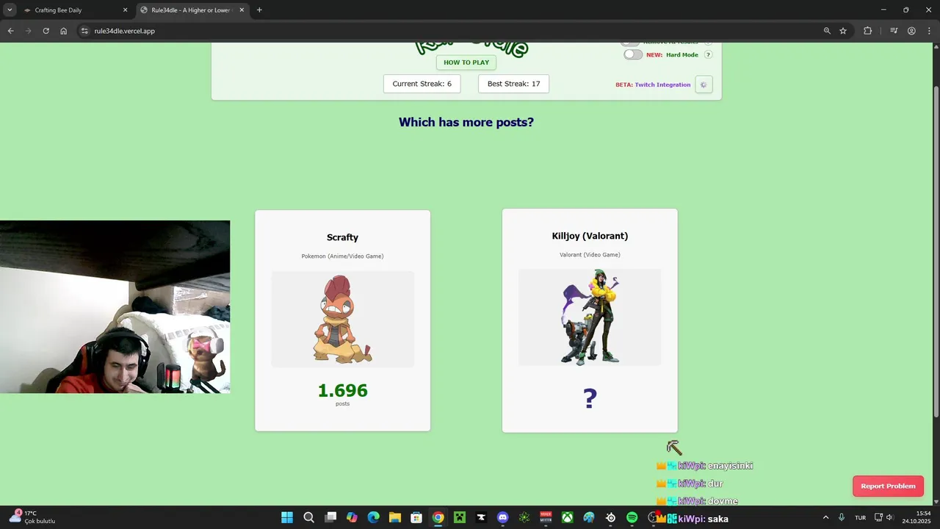The image size is (940, 529).
Task: Open the volume control in tray
Action: point(889,517)
